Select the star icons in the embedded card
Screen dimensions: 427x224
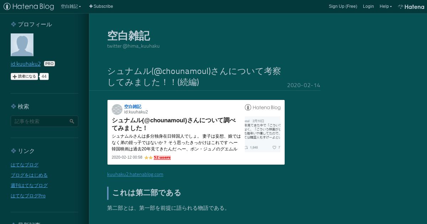pyautogui.click(x=148, y=158)
